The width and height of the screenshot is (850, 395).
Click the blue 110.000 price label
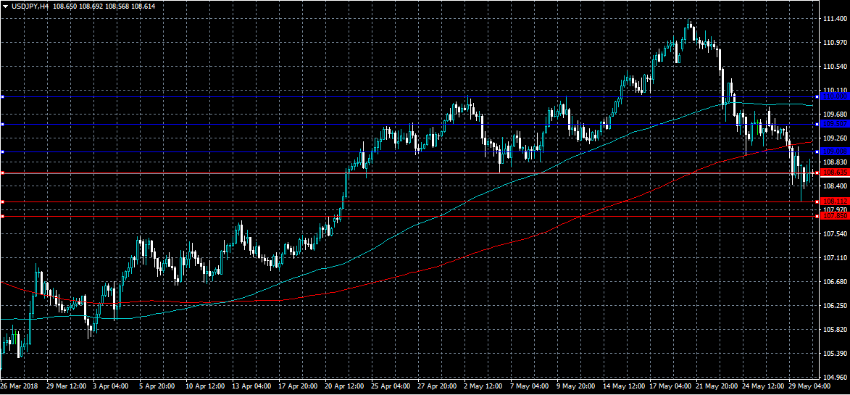point(834,96)
